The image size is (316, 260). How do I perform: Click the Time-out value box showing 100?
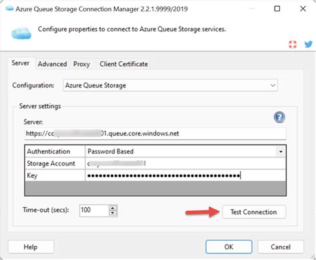94,210
